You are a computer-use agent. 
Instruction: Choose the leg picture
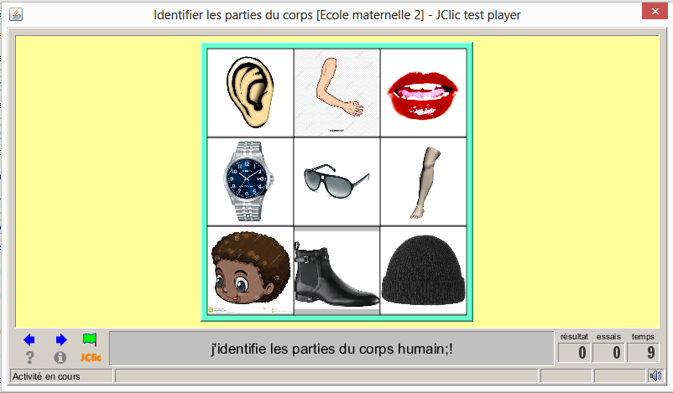[x=423, y=182]
